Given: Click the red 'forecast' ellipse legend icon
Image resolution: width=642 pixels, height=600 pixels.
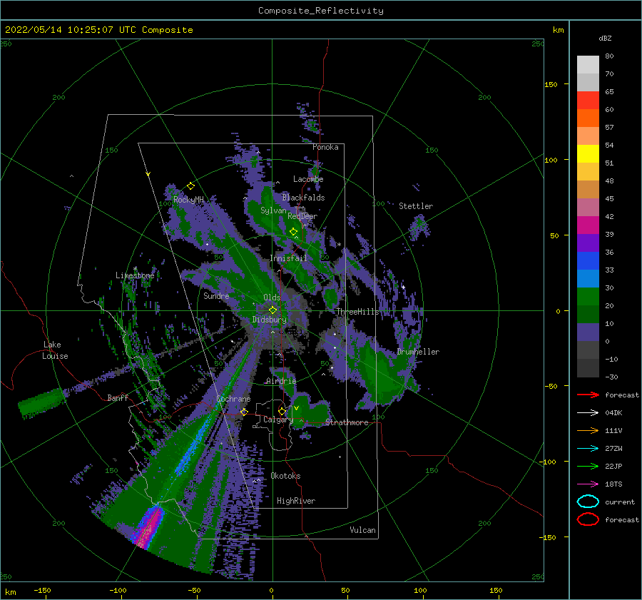Looking at the screenshot, I should (588, 519).
